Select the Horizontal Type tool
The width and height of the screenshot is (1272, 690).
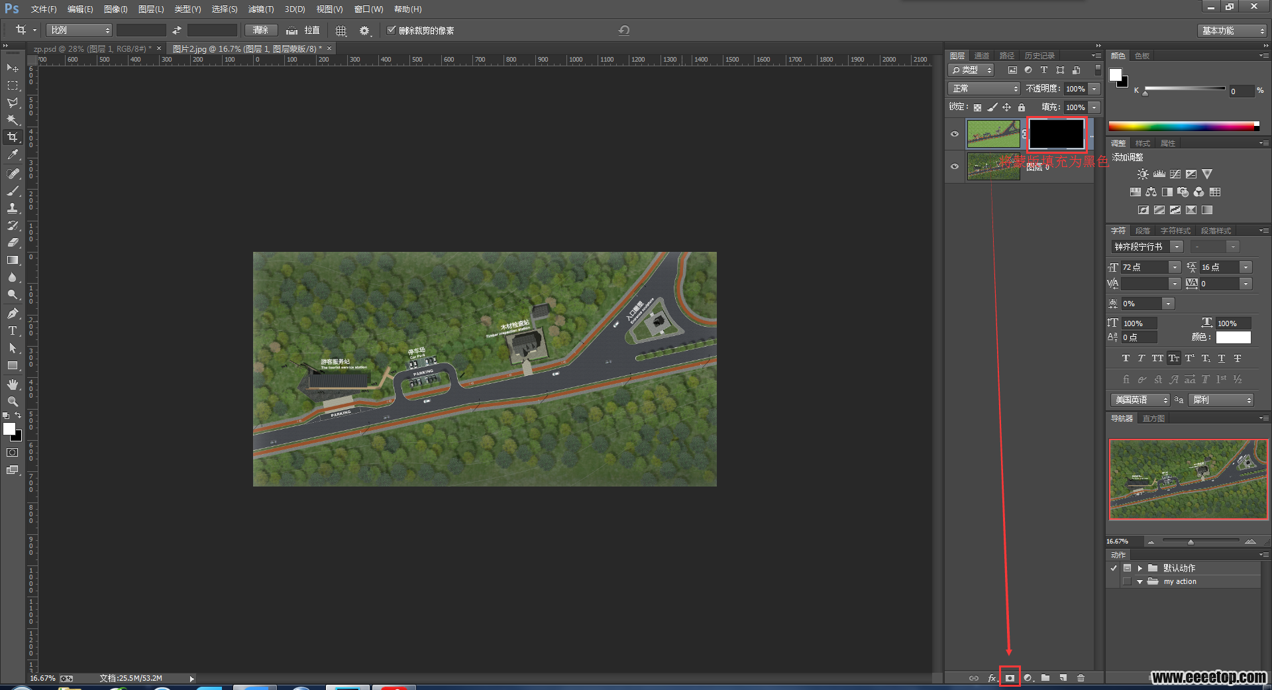tap(13, 331)
